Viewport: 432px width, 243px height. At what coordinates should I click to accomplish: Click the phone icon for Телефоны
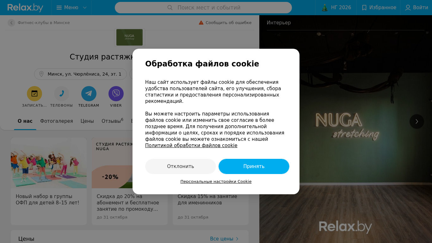tap(62, 94)
